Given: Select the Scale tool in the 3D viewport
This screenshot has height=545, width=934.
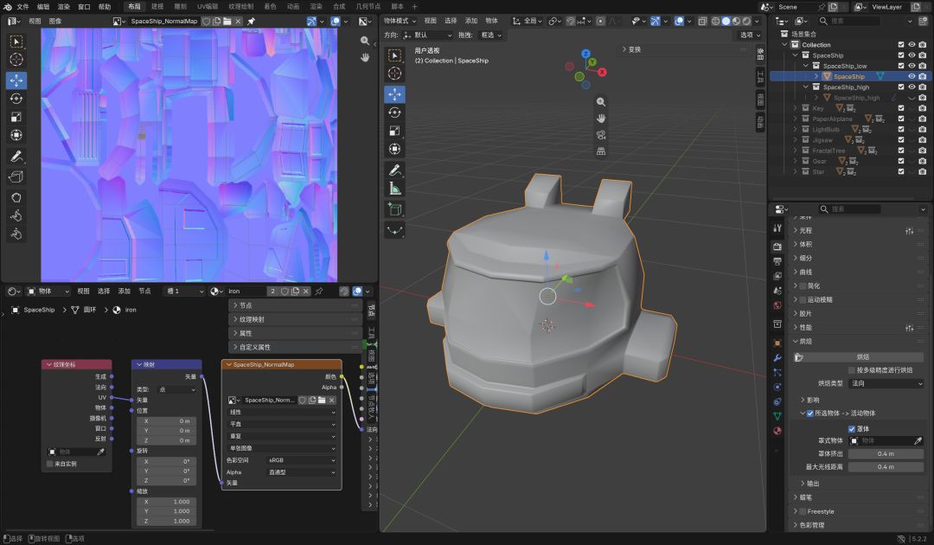Looking at the screenshot, I should tap(394, 131).
